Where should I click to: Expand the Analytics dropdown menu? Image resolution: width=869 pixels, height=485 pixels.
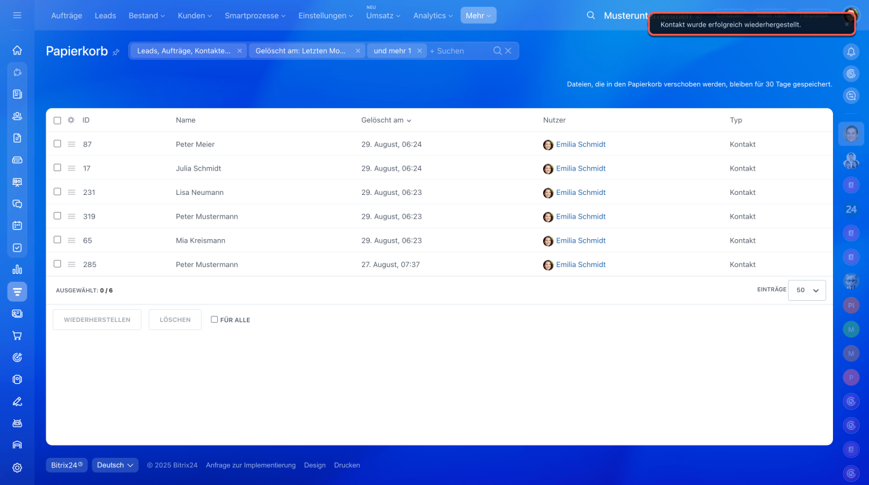point(432,15)
